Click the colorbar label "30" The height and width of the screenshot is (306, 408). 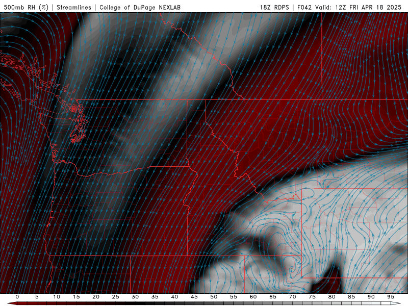(135, 297)
